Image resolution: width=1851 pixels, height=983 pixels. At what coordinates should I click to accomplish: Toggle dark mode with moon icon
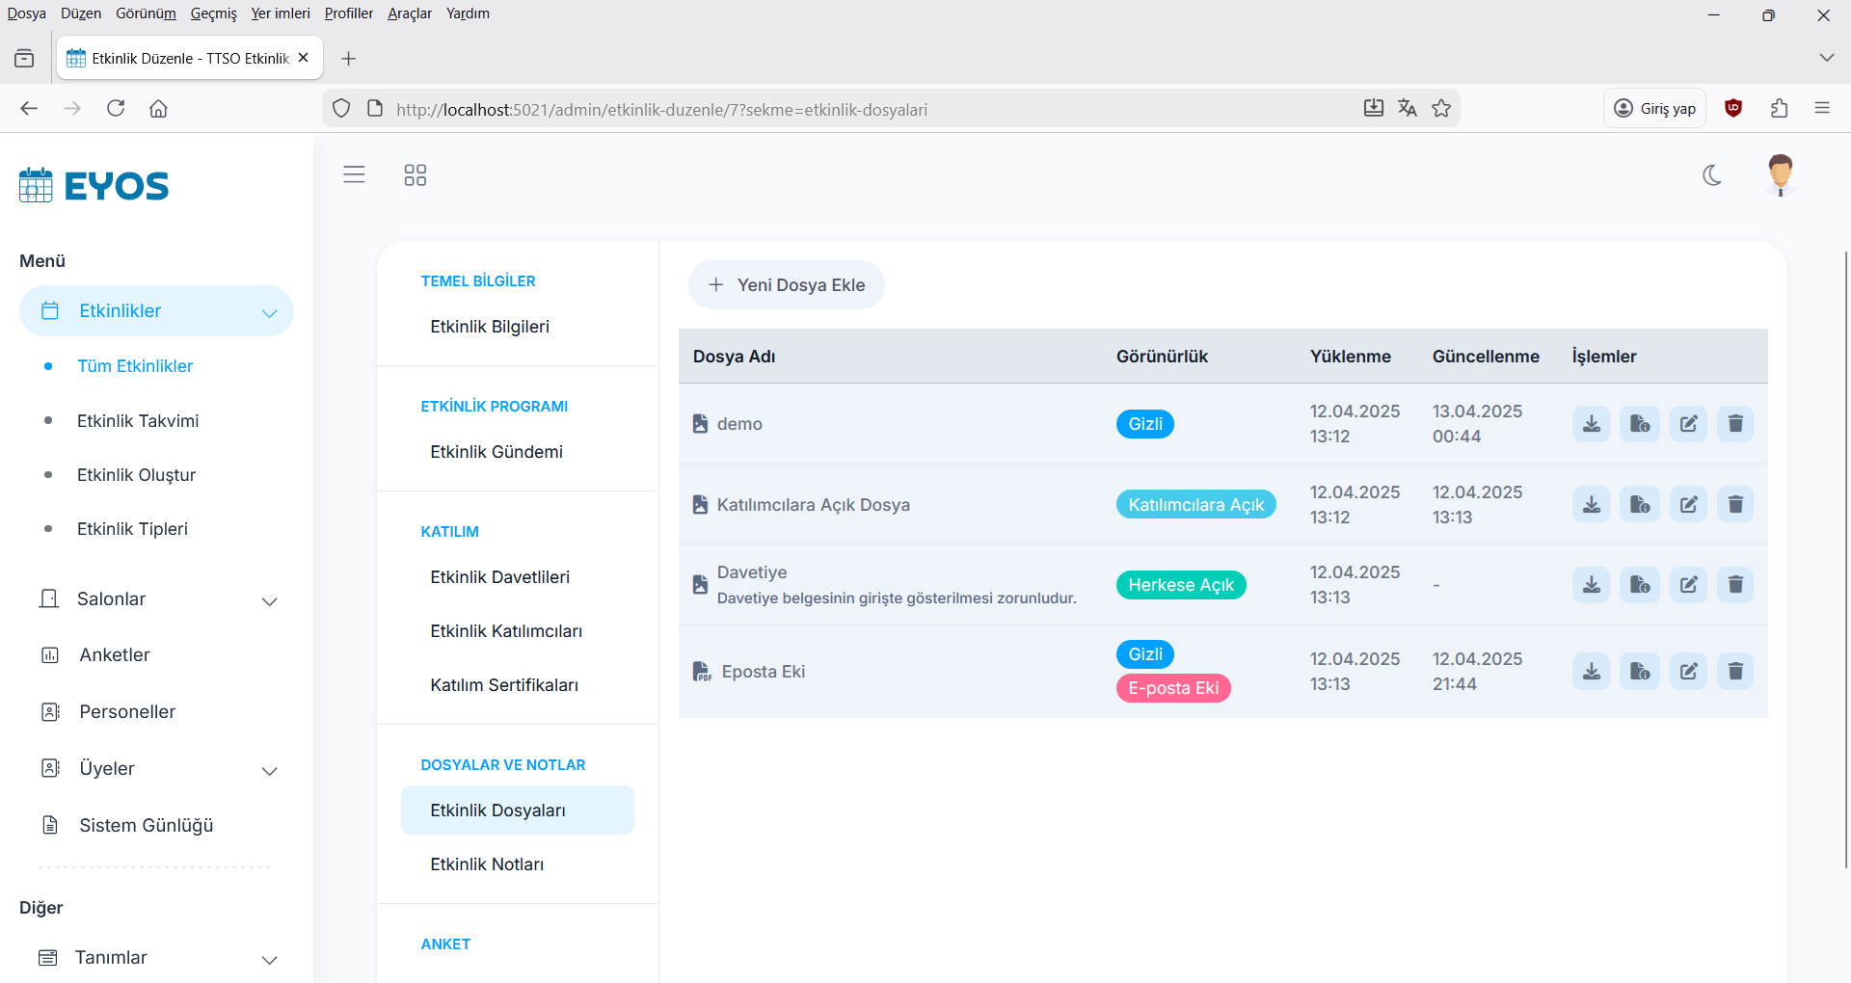[x=1712, y=175]
